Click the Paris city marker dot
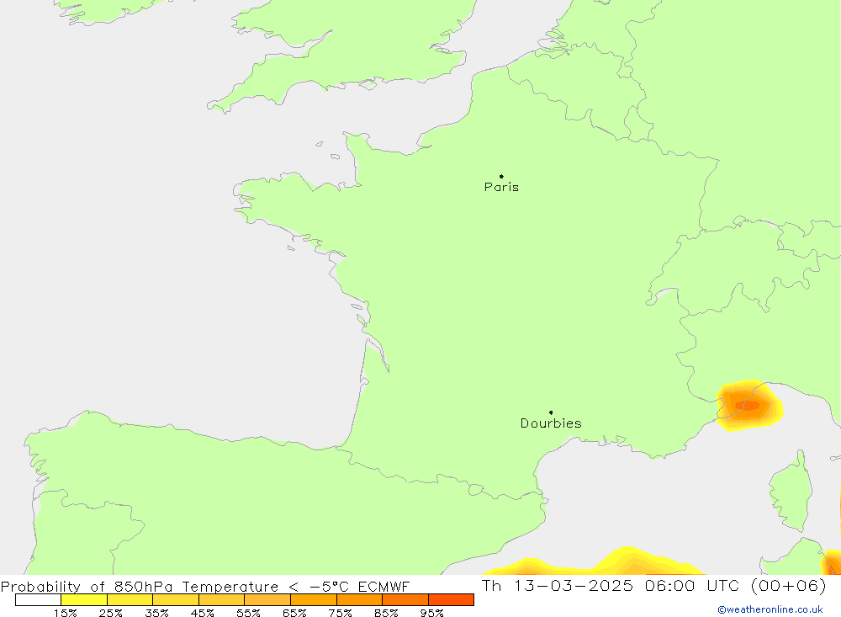The height and width of the screenshot is (617, 841). click(501, 176)
